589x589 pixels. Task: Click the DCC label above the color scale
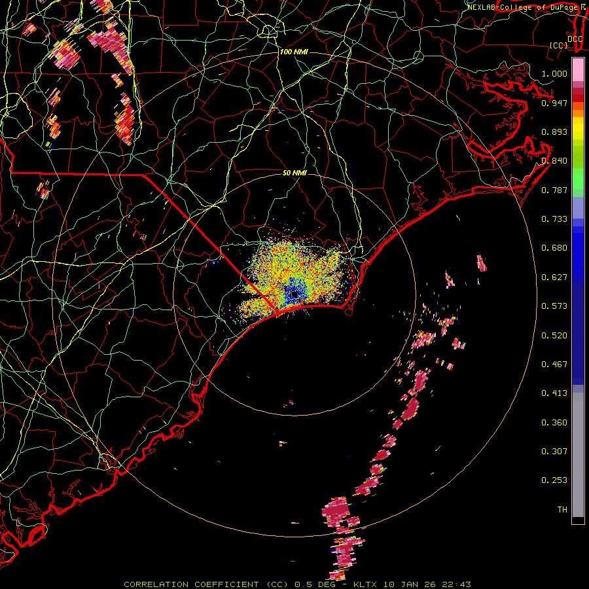[x=575, y=39]
